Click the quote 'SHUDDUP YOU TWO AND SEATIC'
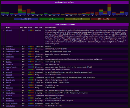Screen dimensions: 130x108 pyautogui.click(x=56, y=49)
